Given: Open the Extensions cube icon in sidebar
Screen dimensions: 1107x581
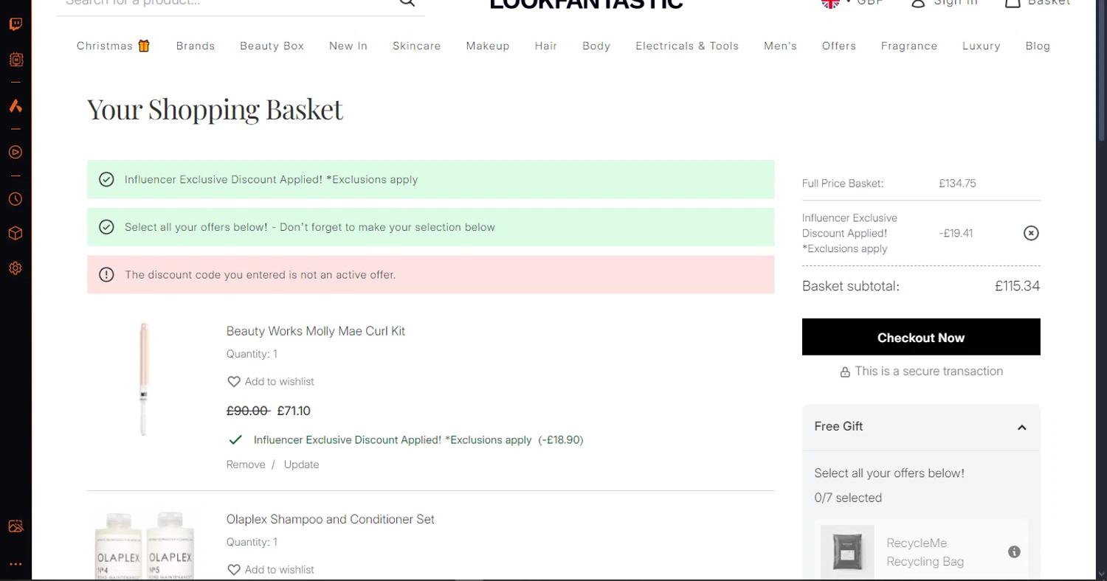Looking at the screenshot, I should [15, 234].
